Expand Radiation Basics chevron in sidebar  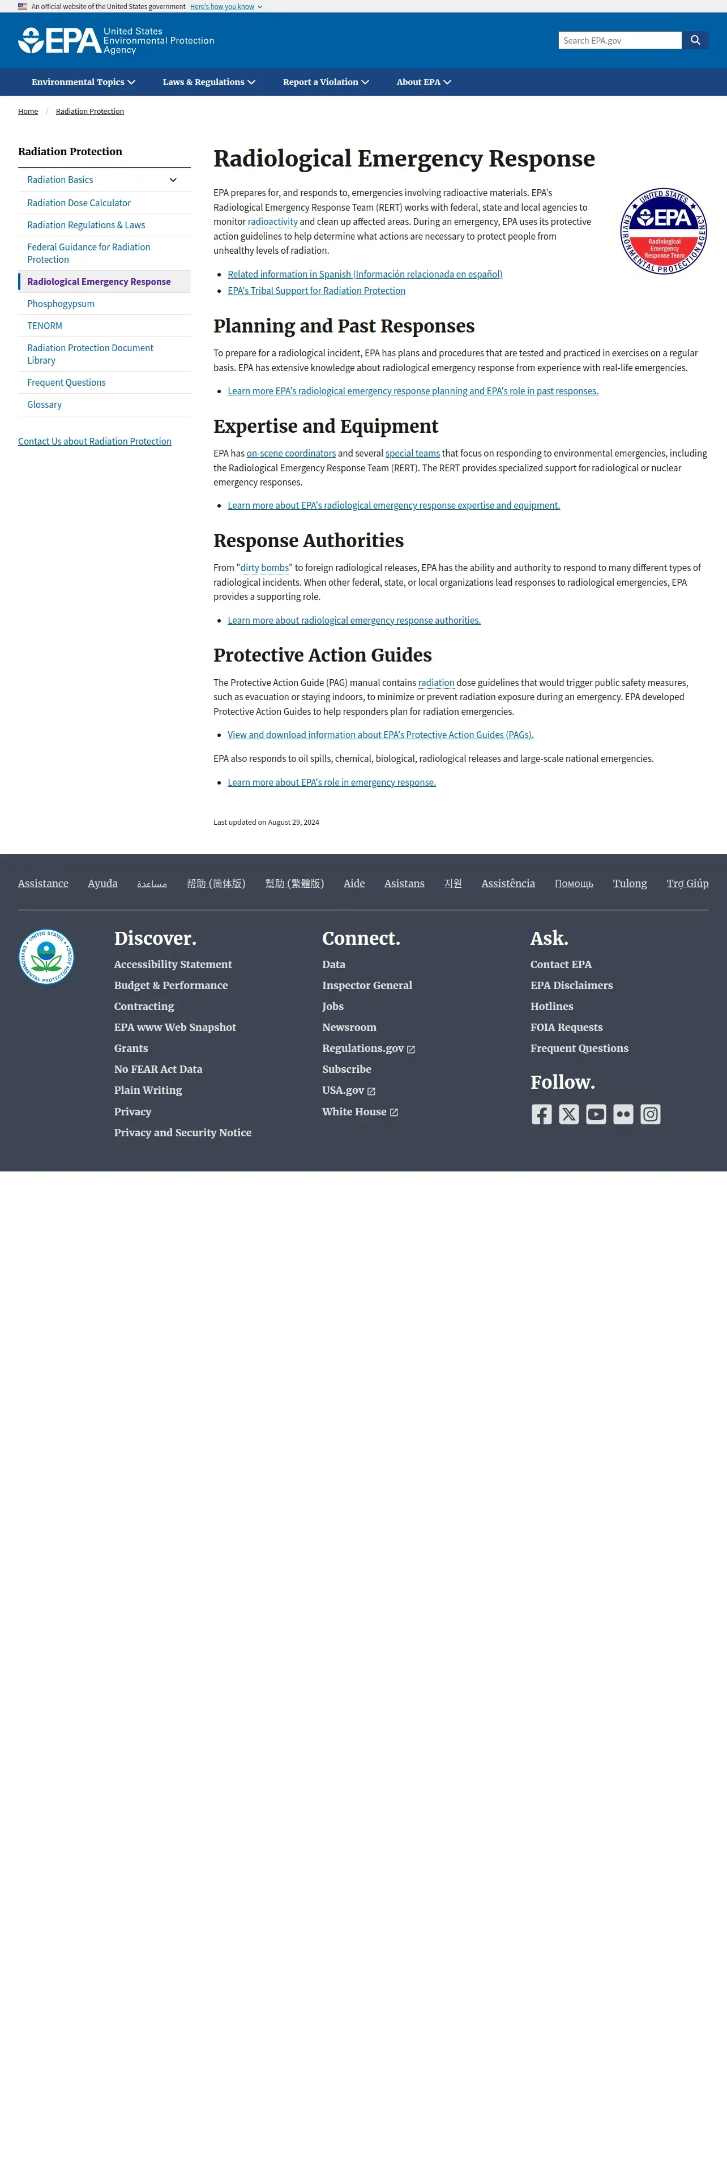[173, 180]
